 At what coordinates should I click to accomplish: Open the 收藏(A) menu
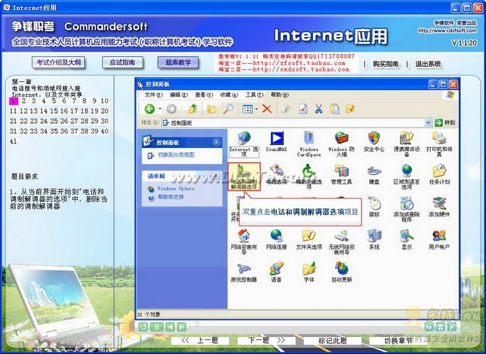coord(229,95)
